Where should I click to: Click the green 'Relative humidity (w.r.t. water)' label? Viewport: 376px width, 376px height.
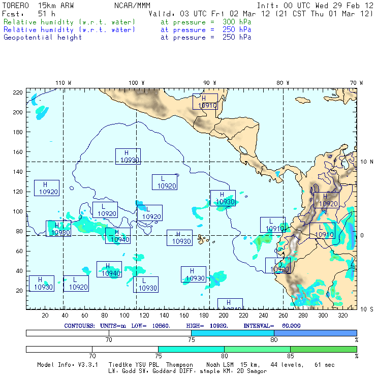[x=69, y=22]
